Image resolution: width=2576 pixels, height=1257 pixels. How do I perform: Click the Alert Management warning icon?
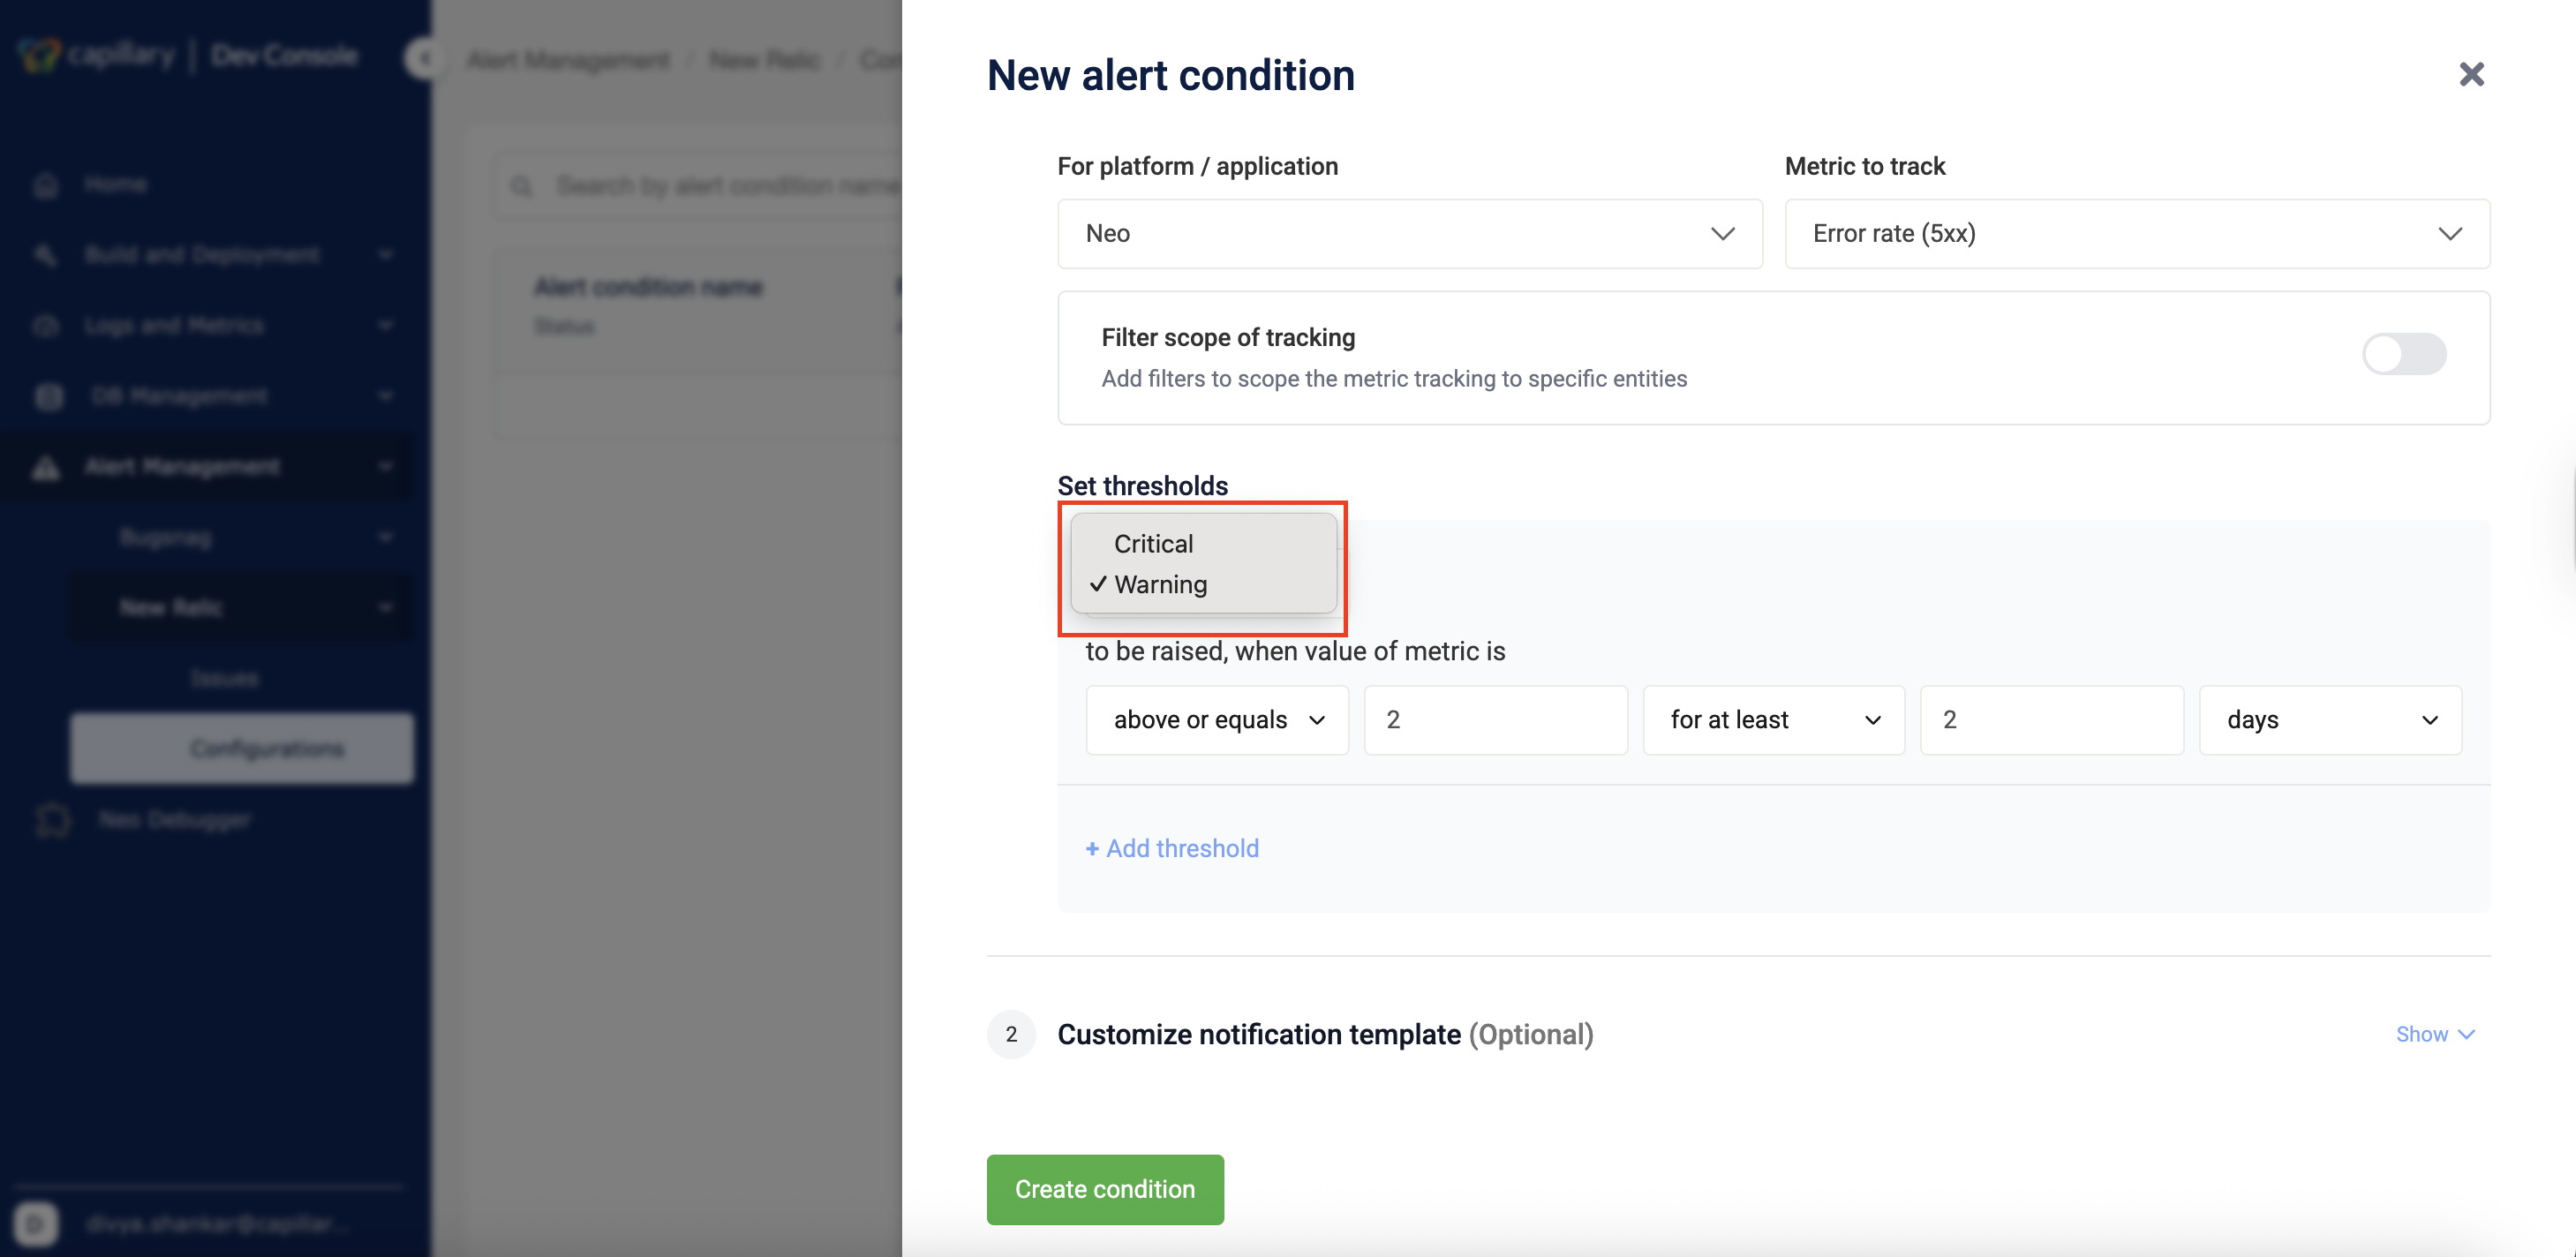click(x=46, y=467)
